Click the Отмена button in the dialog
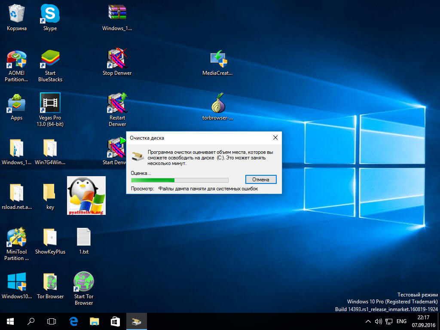Viewport: 440px width, 330px height. coord(261,180)
